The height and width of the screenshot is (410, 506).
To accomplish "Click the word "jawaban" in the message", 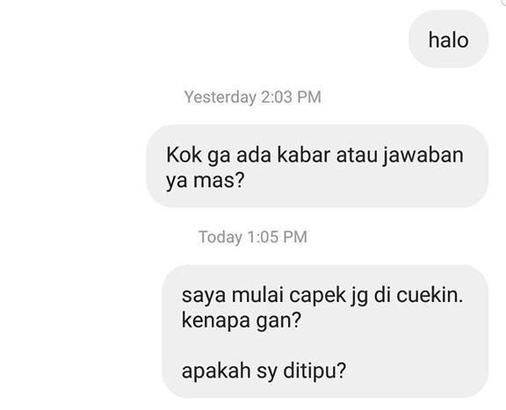I will 423,156.
